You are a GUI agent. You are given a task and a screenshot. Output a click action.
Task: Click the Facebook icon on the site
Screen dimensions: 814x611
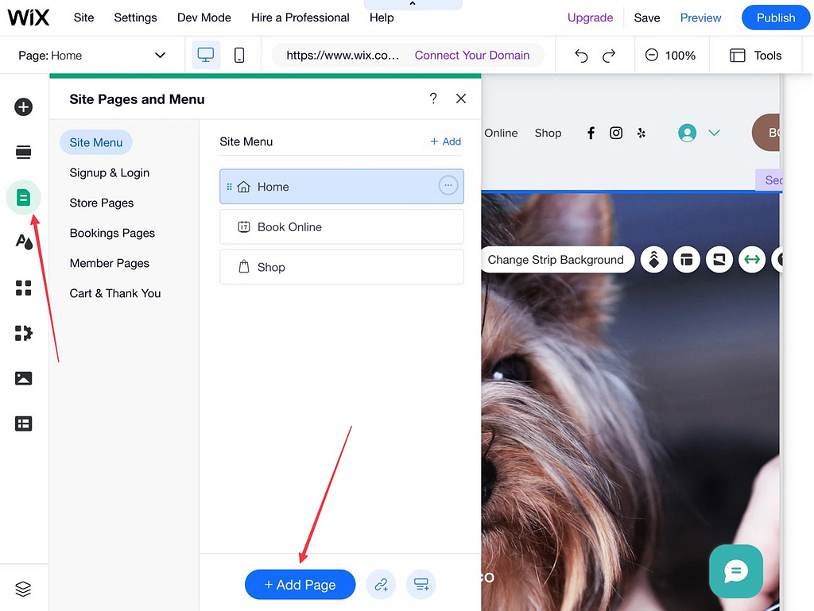(591, 133)
